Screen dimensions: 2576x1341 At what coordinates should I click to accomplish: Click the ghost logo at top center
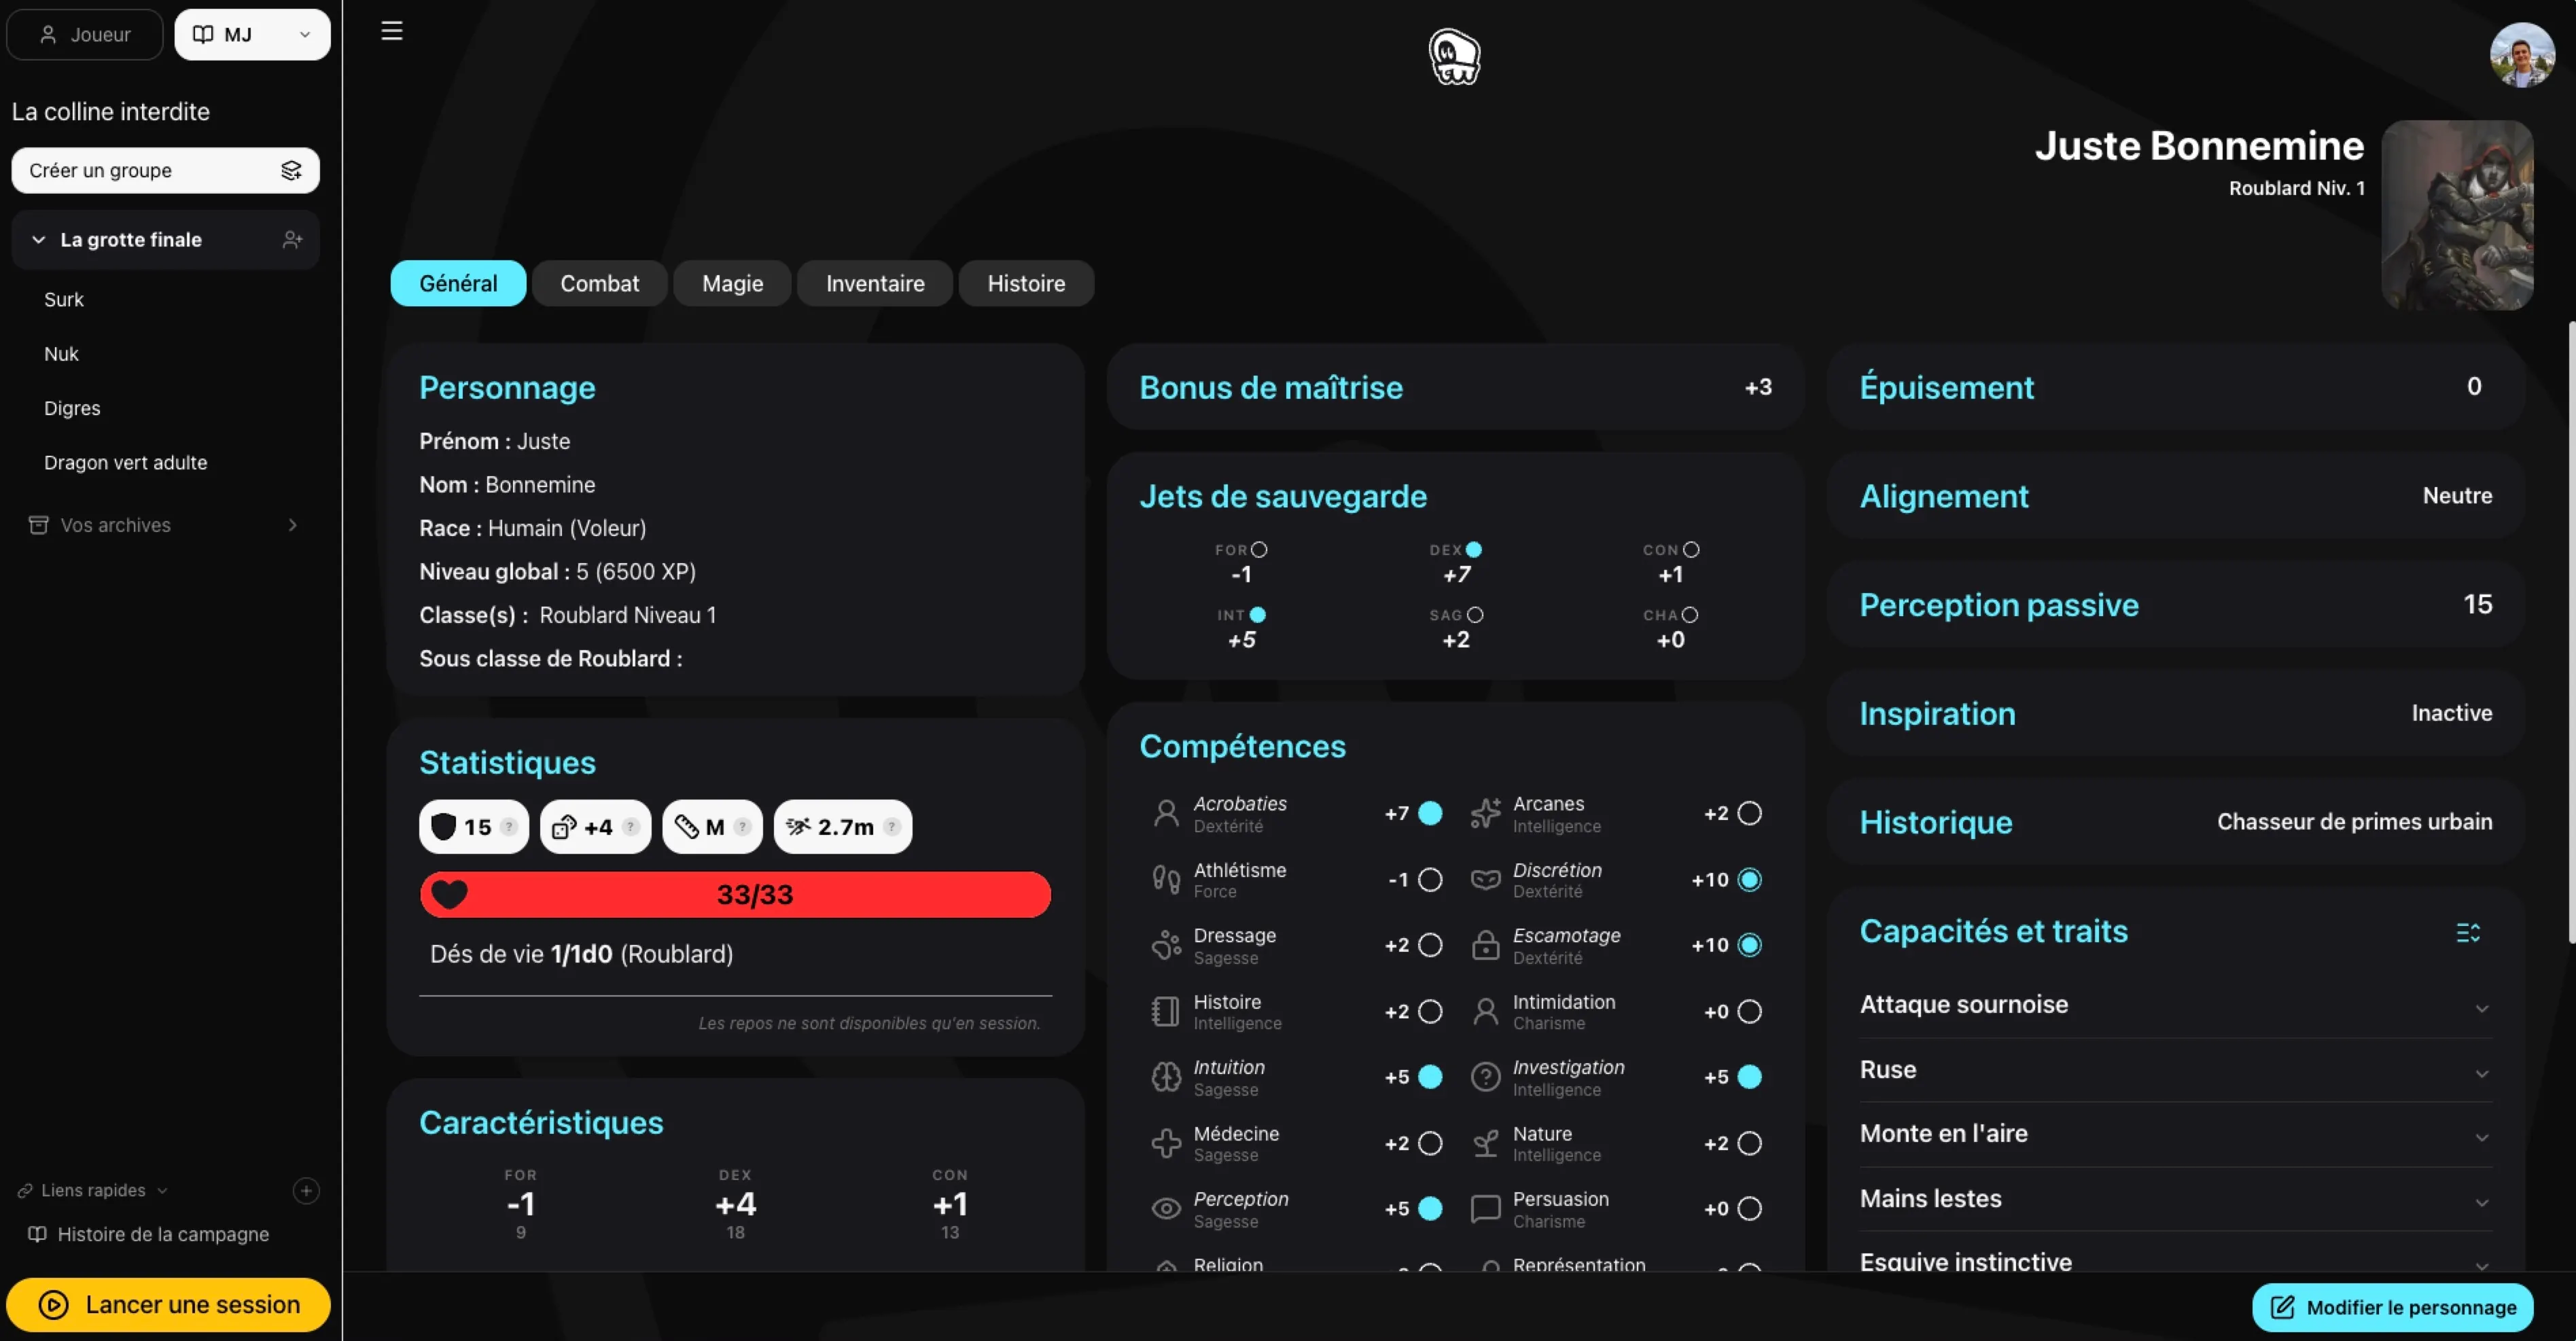click(1454, 57)
